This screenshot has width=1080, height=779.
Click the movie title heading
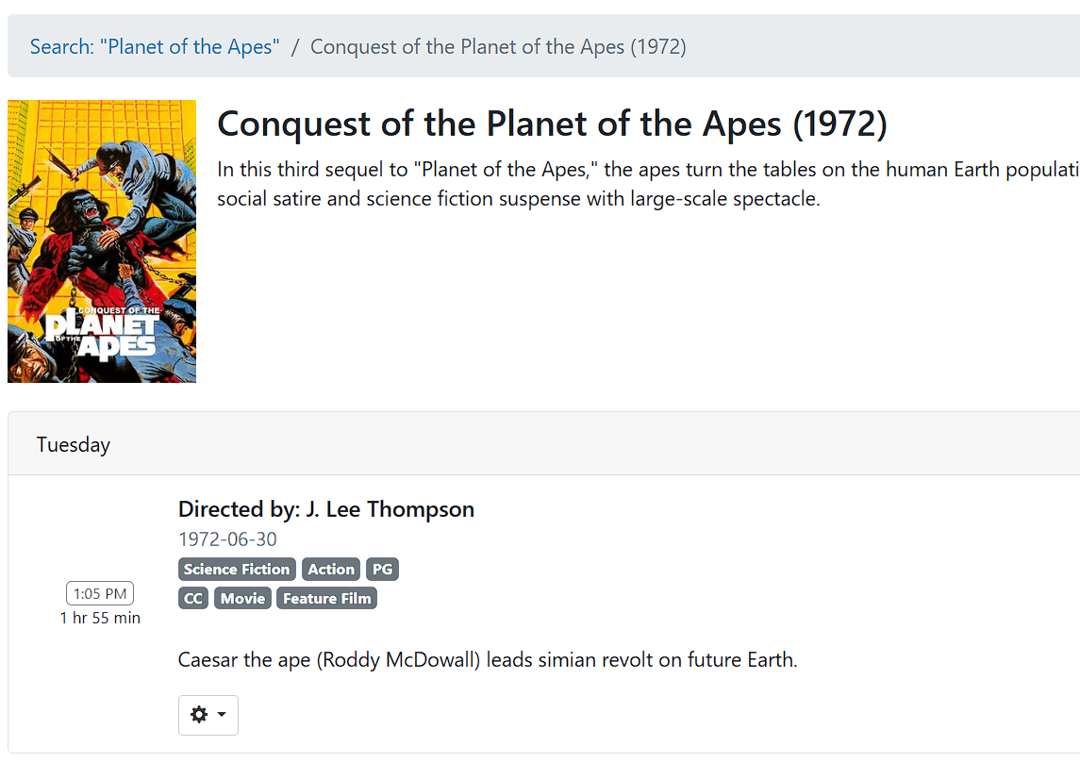tap(552, 124)
